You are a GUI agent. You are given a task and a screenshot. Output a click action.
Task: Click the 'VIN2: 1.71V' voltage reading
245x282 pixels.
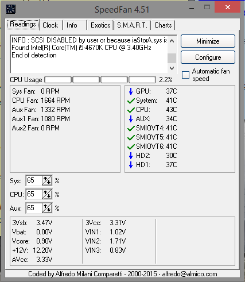pyautogui.click(x=106, y=241)
